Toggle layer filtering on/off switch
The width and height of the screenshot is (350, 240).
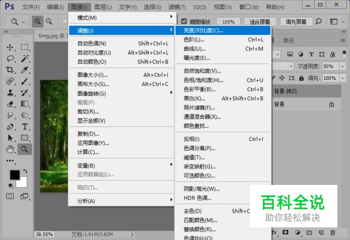[x=344, y=54]
